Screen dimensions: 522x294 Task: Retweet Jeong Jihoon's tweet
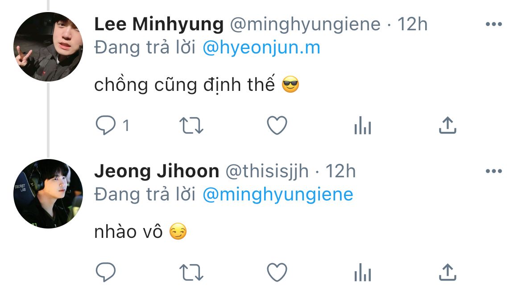pyautogui.click(x=191, y=272)
